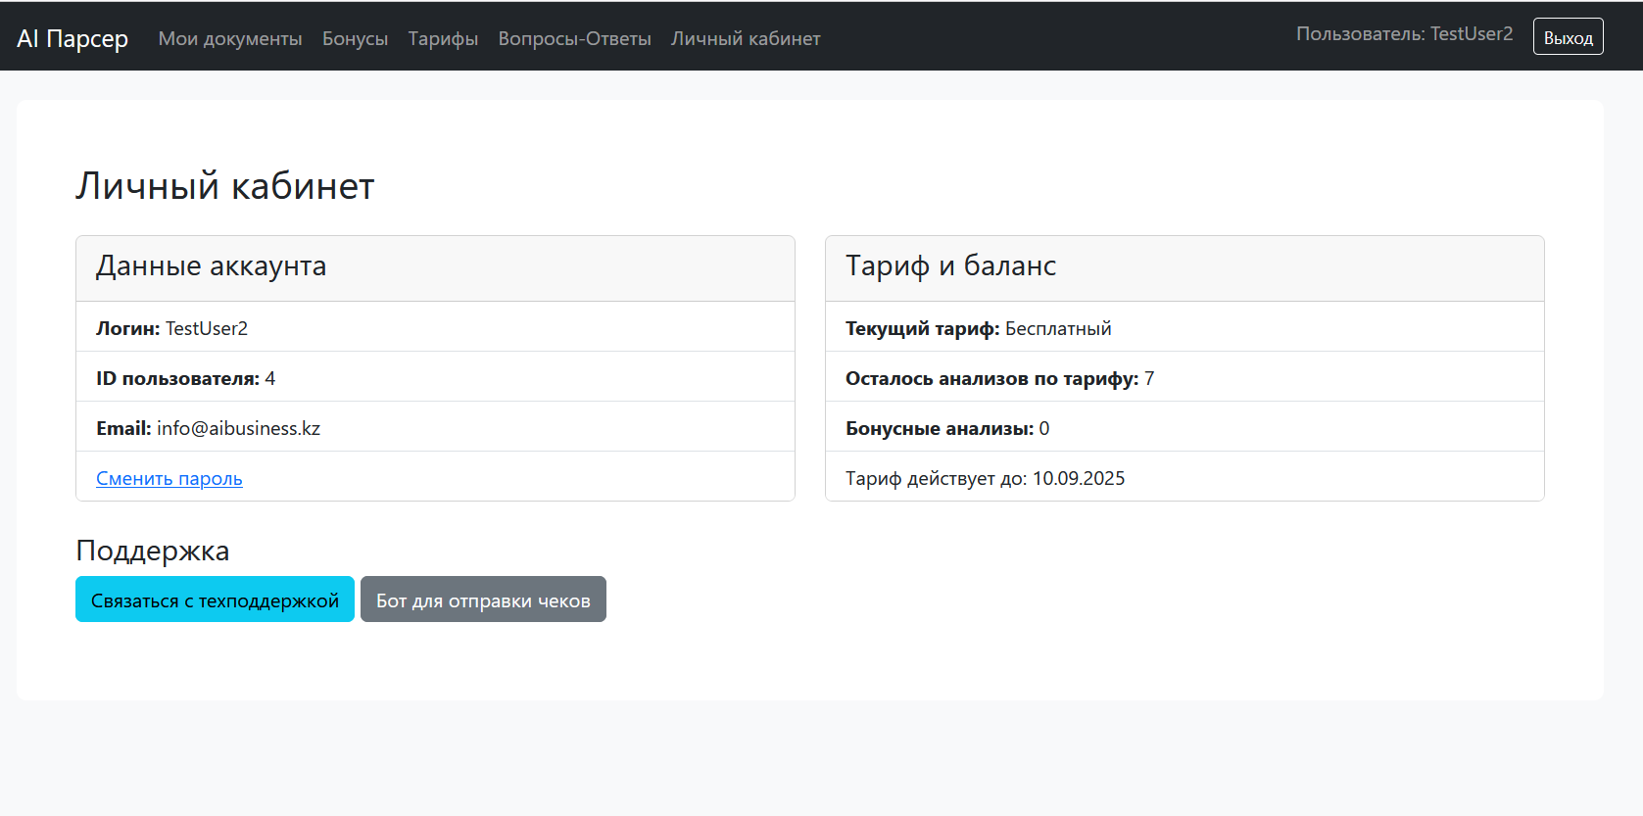This screenshot has height=816, width=1643.
Task: Go to the Бонусы section
Action: coord(355,38)
